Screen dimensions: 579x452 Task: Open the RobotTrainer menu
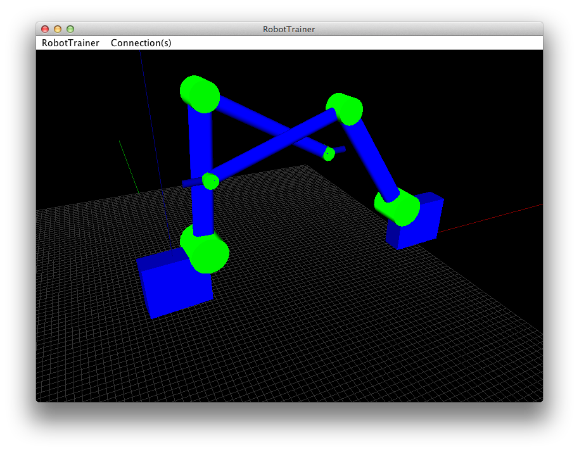(x=70, y=42)
